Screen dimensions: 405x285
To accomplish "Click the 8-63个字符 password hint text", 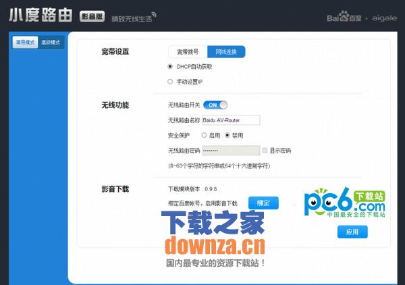I will 219,165.
